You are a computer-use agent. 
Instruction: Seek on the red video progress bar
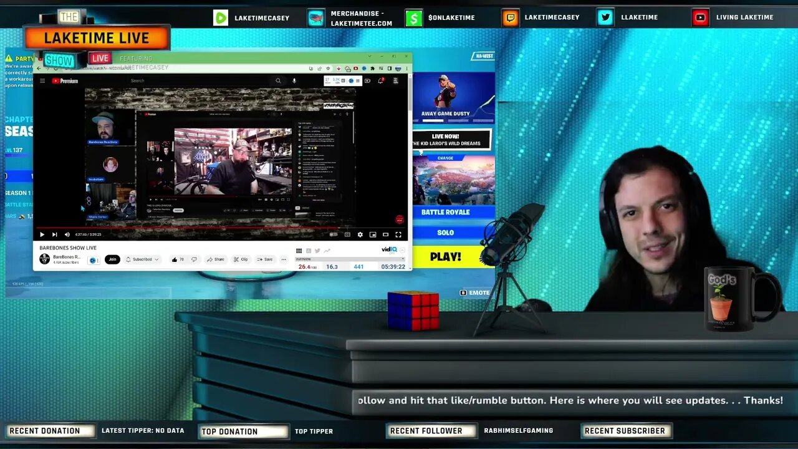click(x=221, y=228)
